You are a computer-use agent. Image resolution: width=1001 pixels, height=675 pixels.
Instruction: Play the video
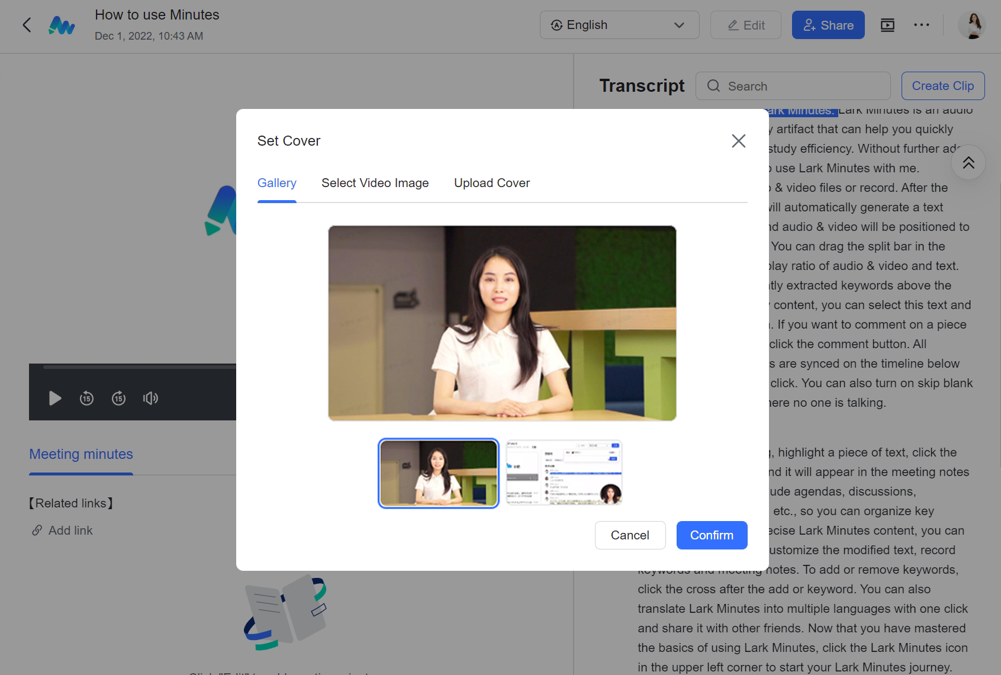(55, 398)
